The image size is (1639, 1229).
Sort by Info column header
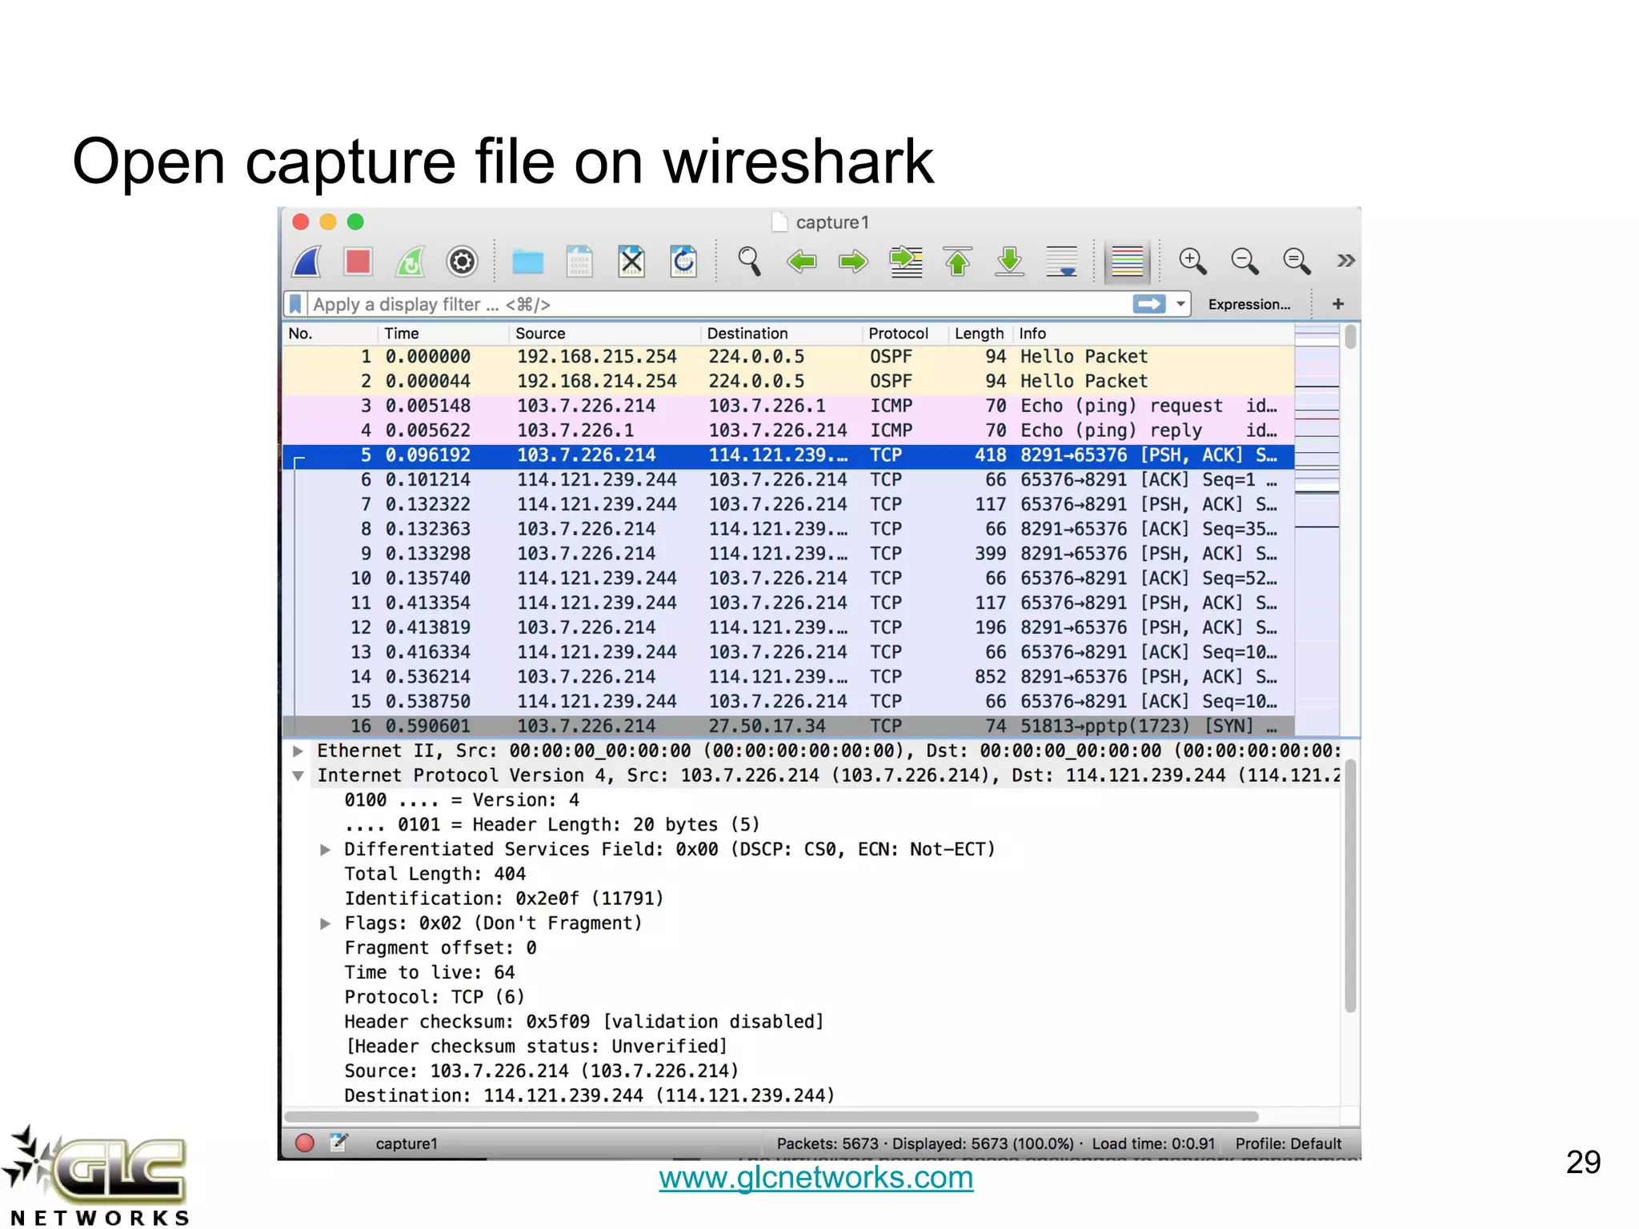(x=1153, y=334)
